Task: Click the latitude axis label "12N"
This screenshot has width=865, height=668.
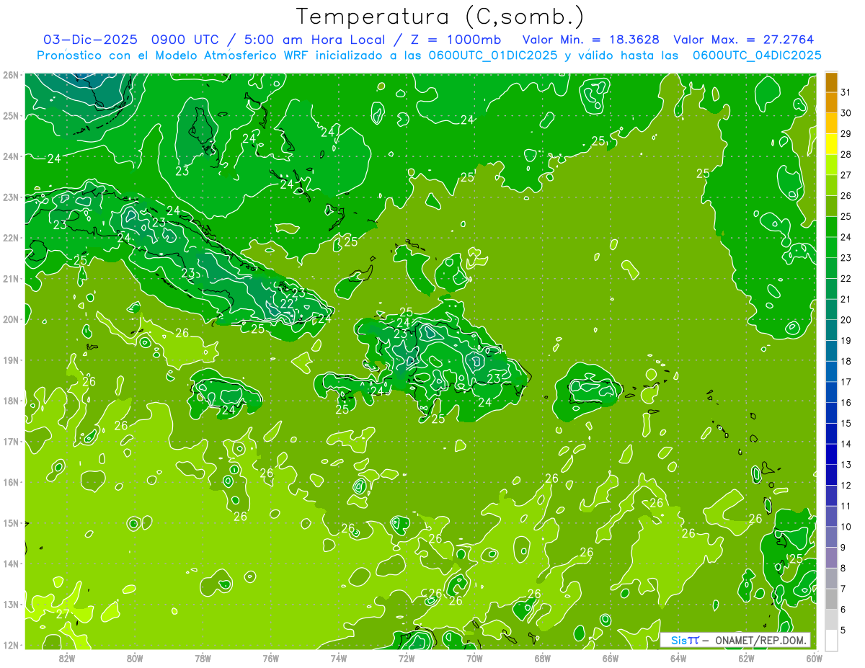Action: click(10, 645)
